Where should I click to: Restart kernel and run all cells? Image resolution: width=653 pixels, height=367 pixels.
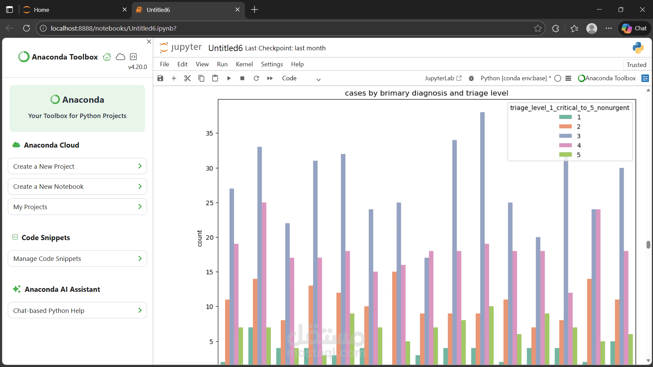click(270, 78)
